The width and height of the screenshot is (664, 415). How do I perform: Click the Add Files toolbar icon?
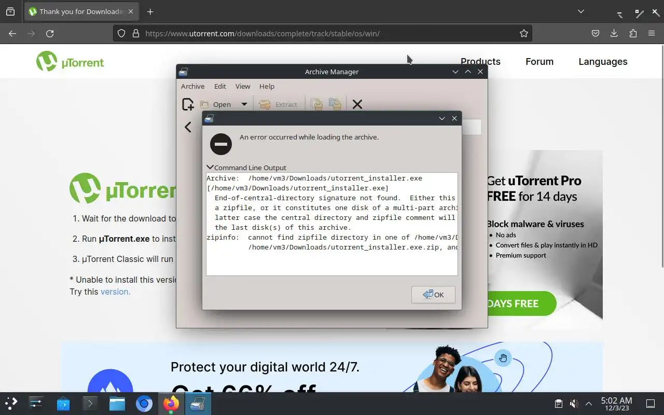pyautogui.click(x=316, y=104)
